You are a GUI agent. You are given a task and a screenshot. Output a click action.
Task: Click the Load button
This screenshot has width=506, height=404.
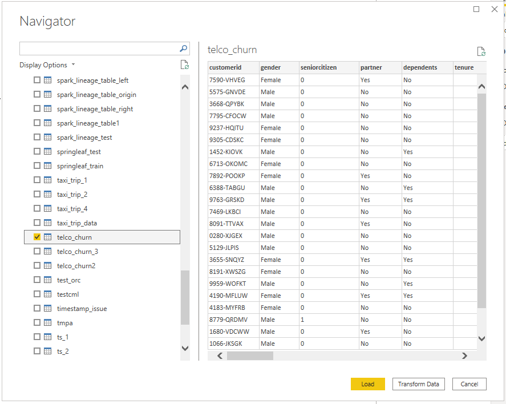(x=367, y=384)
